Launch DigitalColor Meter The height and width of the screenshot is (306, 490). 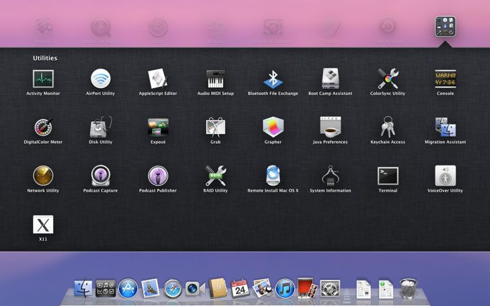pos(43,127)
